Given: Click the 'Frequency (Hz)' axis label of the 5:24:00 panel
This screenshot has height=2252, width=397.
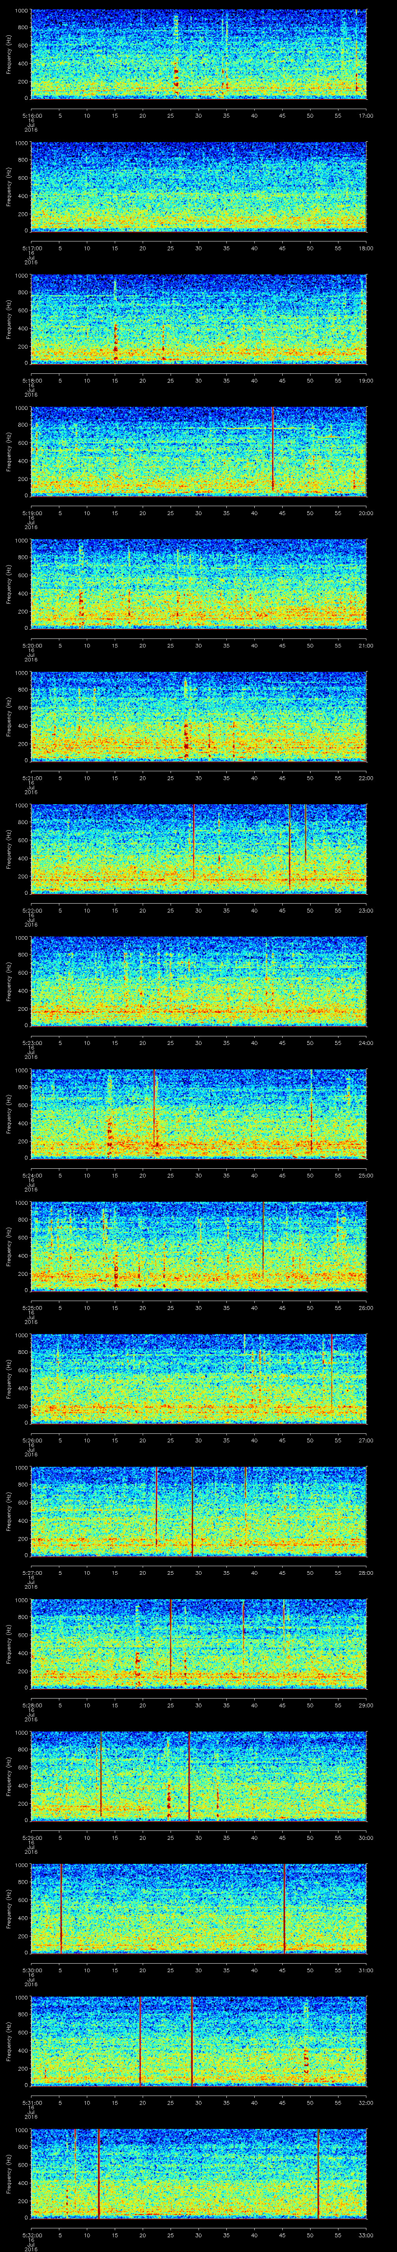Looking at the screenshot, I should point(9,1113).
